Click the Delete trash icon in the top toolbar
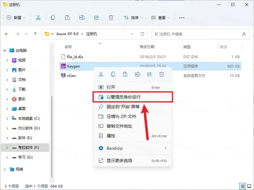Image resolution: width=254 pixels, height=190 pixels. coord(111,18)
